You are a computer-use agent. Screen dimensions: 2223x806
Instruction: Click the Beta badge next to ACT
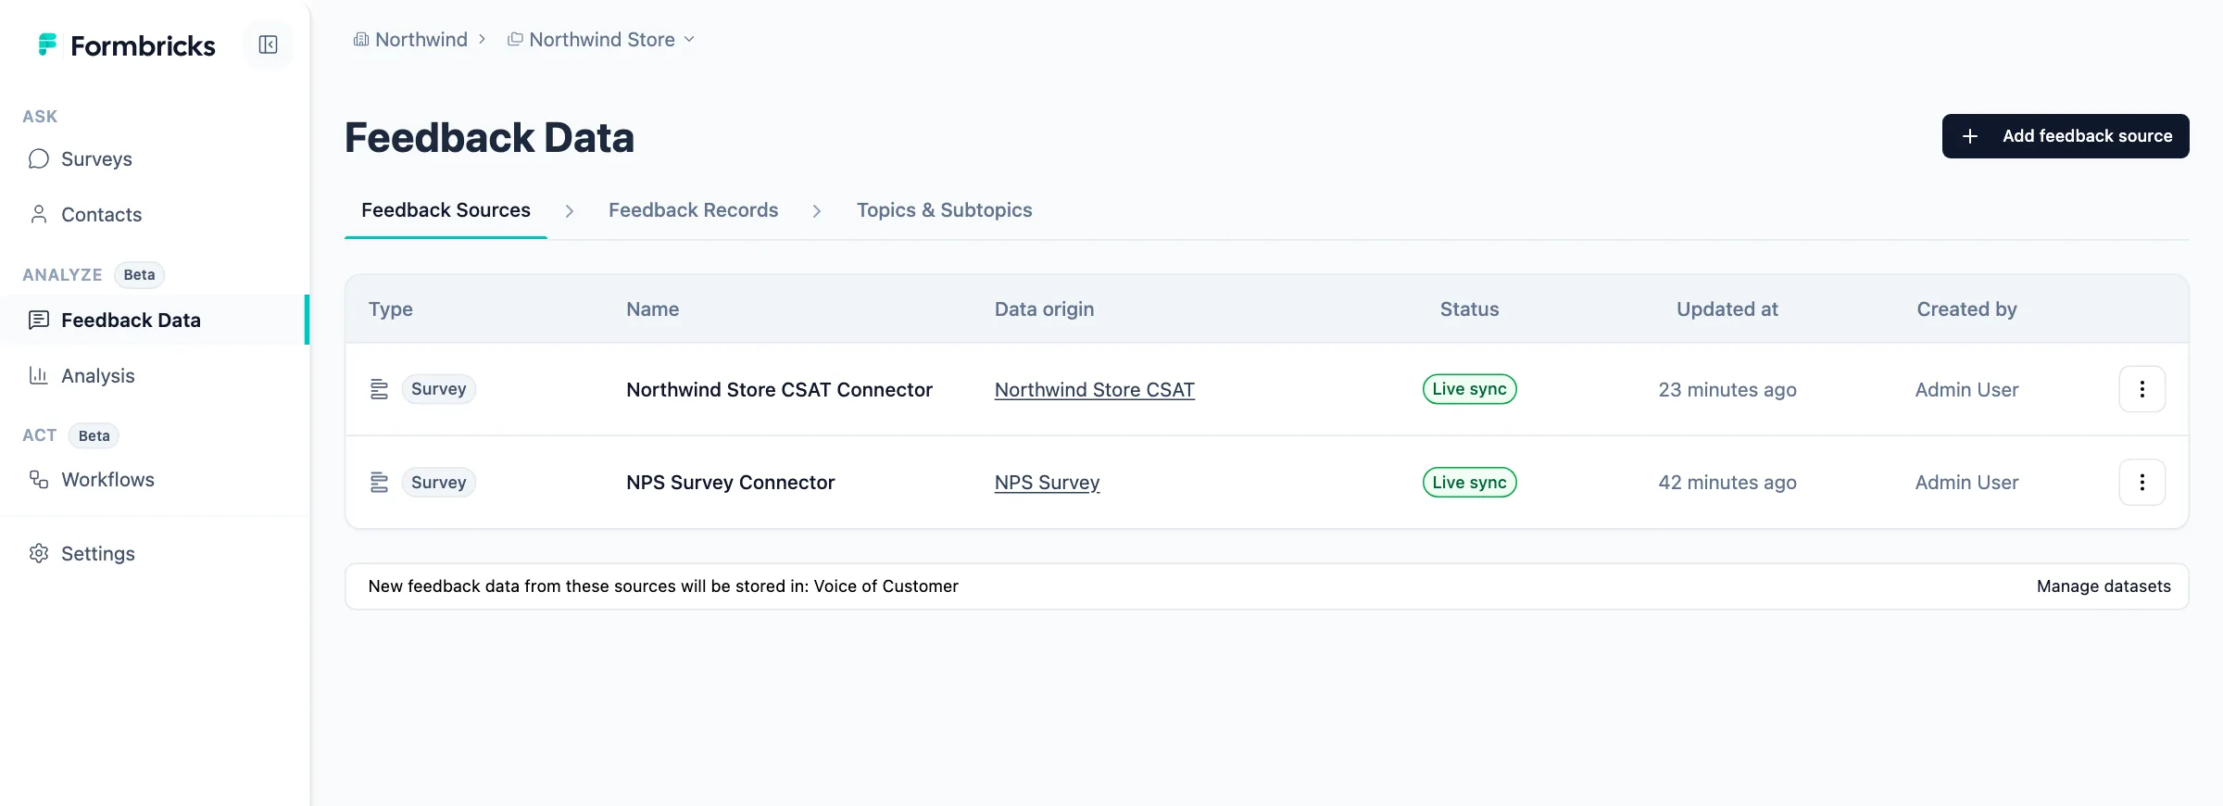(x=94, y=435)
